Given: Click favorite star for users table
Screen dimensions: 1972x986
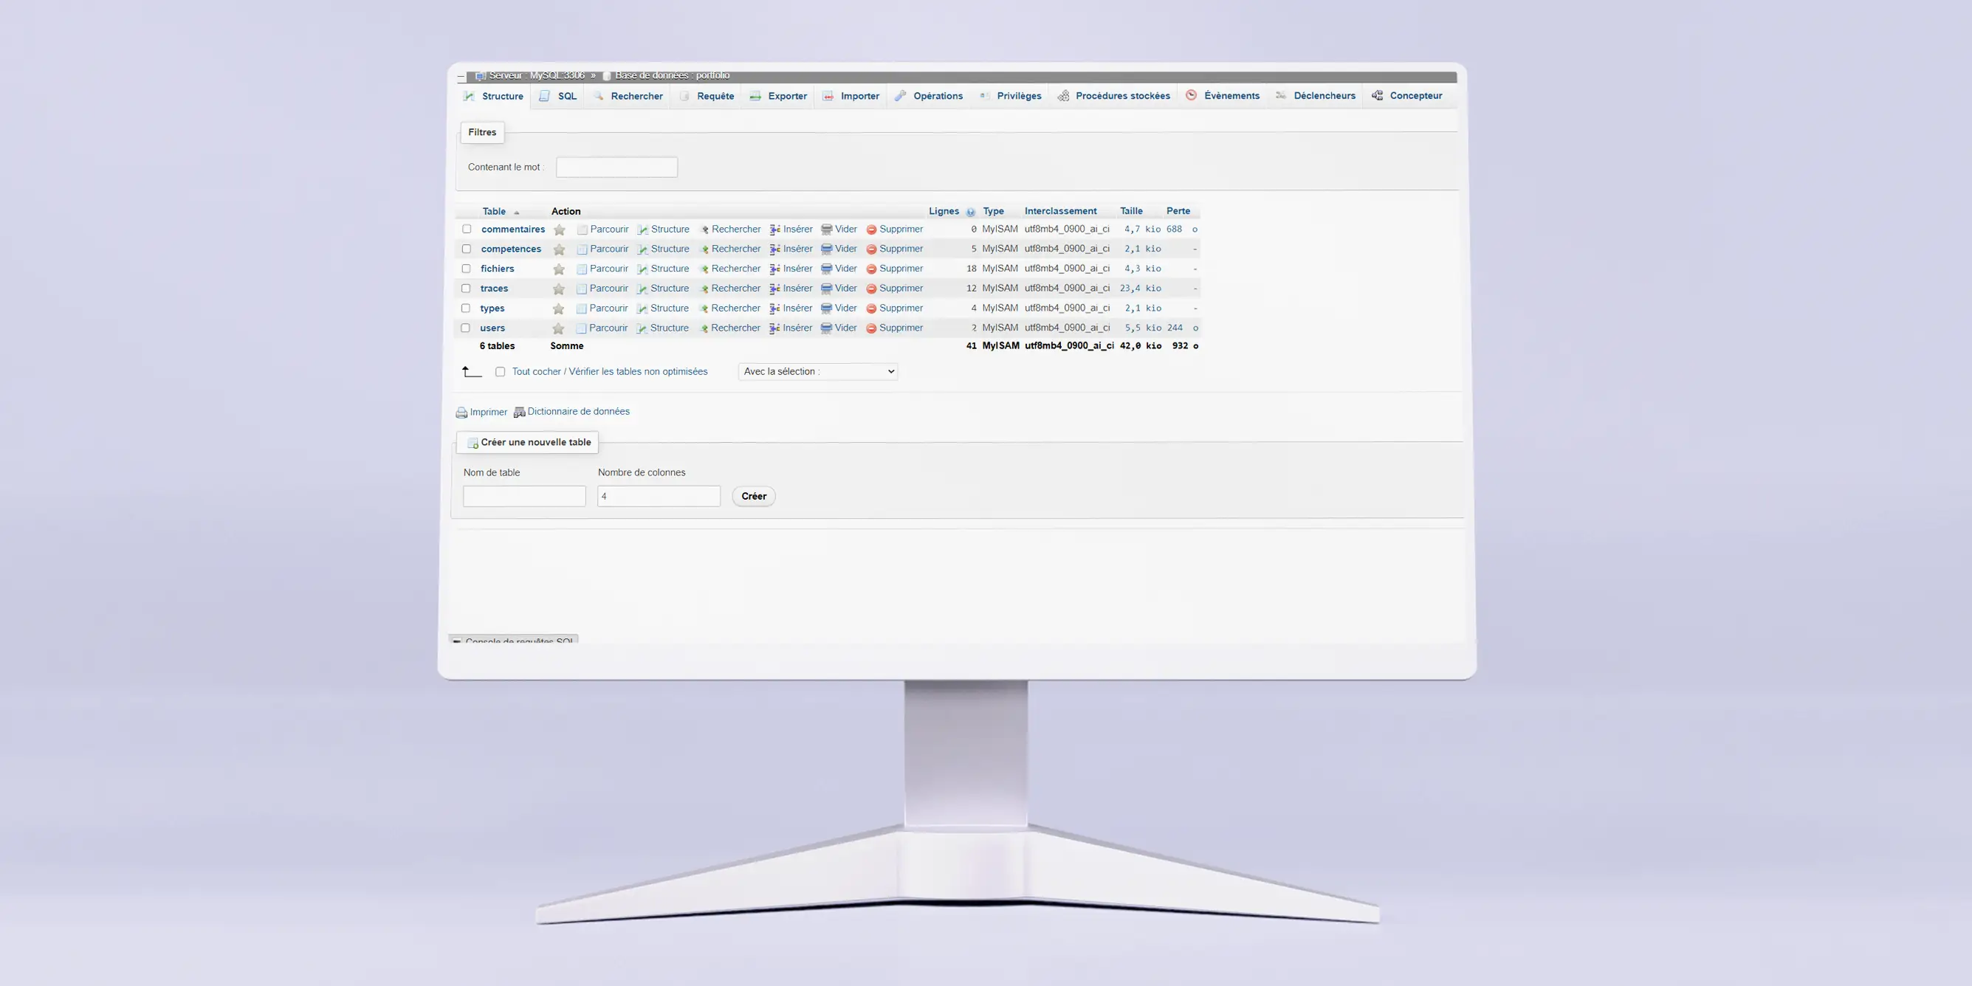Looking at the screenshot, I should tap(559, 328).
